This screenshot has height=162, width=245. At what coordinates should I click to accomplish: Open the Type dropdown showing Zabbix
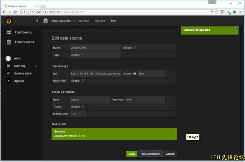click(95, 55)
